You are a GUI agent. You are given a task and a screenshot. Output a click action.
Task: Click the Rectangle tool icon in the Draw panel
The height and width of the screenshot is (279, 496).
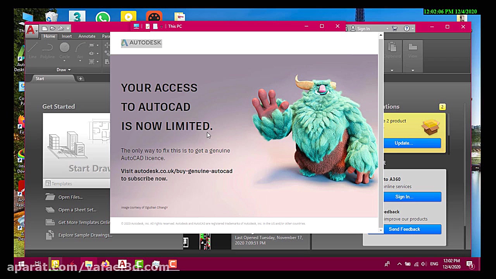pos(91,45)
